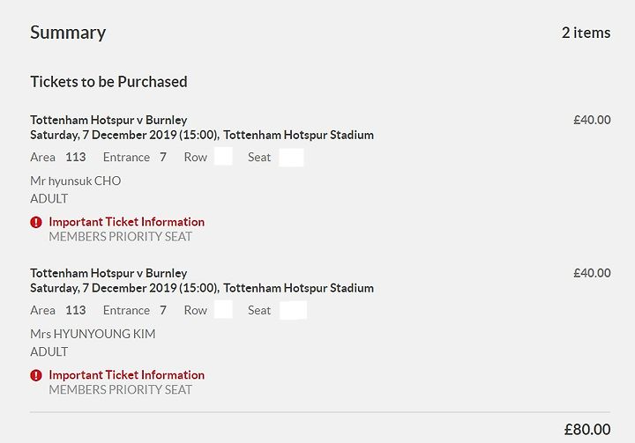635x443 pixels.
Task: Click the first ticket's match date line
Action: tap(202, 135)
